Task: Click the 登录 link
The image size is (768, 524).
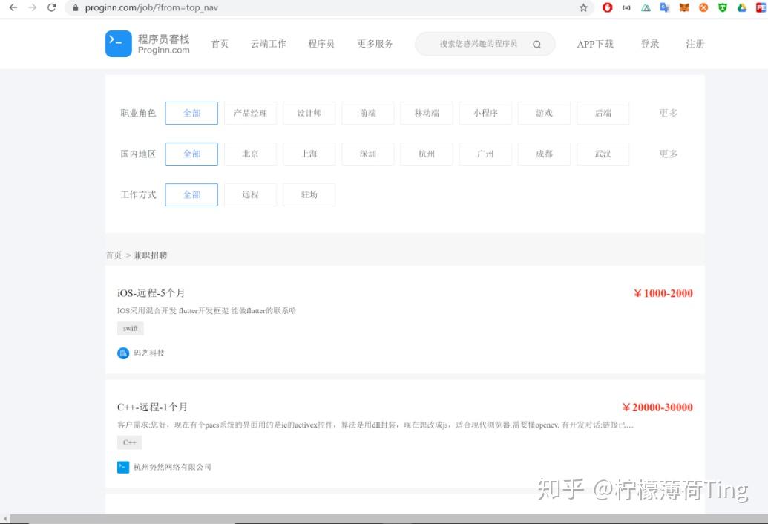Action: click(x=650, y=44)
